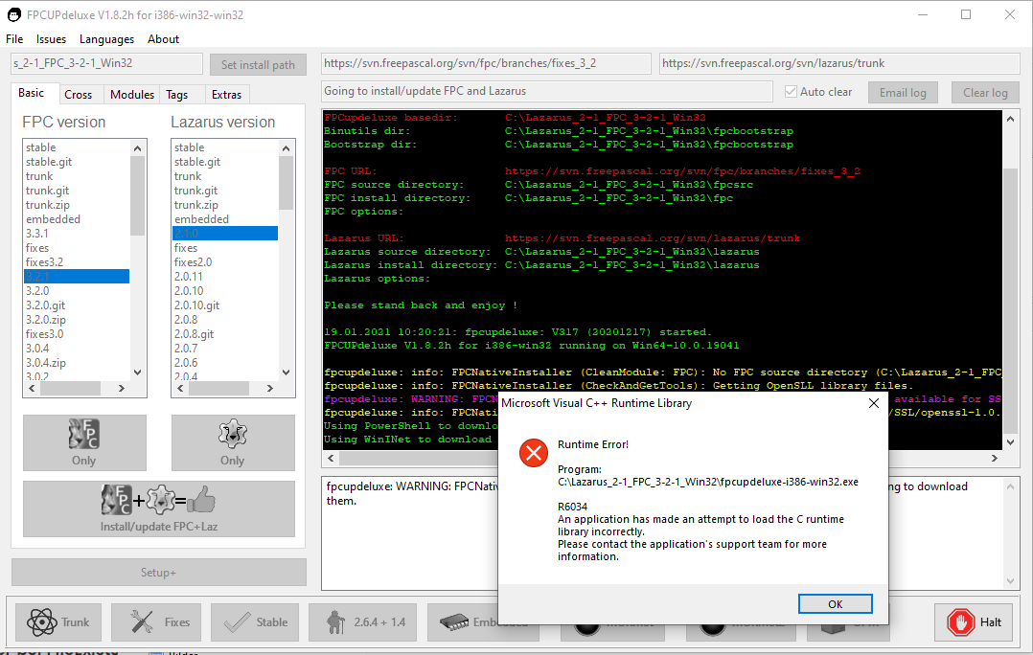Image resolution: width=1033 pixels, height=655 pixels.
Task: Click the red error icon in the Runtime dialog
Action: [x=534, y=453]
